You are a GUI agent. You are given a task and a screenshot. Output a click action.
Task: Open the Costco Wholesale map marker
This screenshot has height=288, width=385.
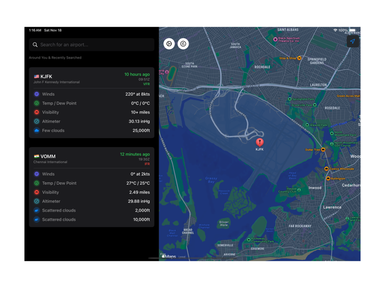click(326, 168)
